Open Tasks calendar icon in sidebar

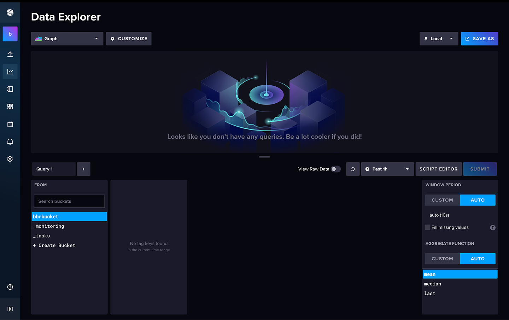click(x=10, y=124)
